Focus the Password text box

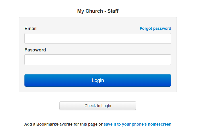pos(98,60)
